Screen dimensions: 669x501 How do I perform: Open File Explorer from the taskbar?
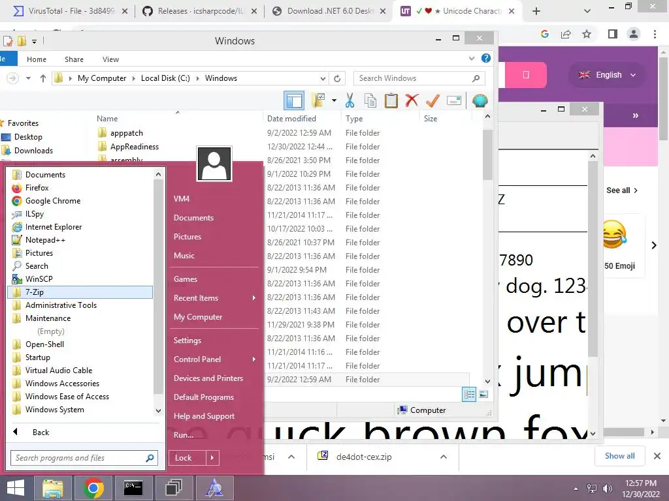point(52,488)
